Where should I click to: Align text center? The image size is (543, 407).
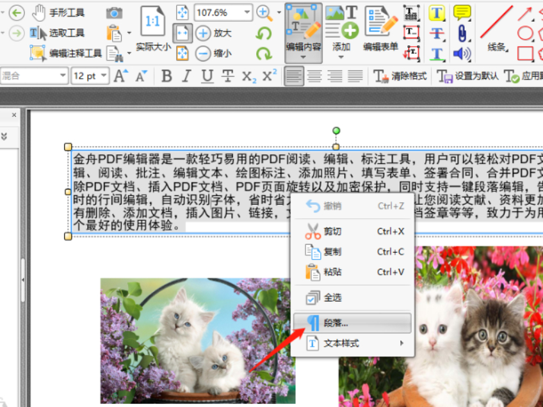(314, 76)
